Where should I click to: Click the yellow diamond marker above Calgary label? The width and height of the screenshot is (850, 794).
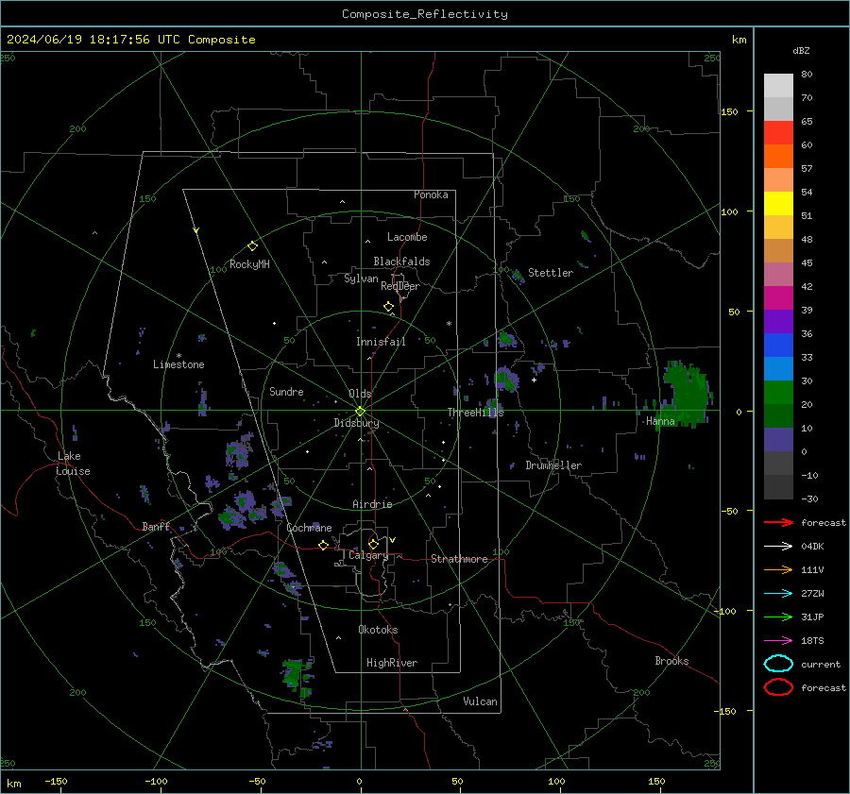pos(373,544)
